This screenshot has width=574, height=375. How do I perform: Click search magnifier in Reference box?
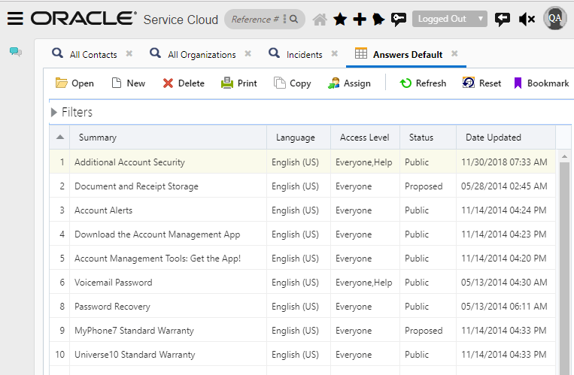click(293, 19)
